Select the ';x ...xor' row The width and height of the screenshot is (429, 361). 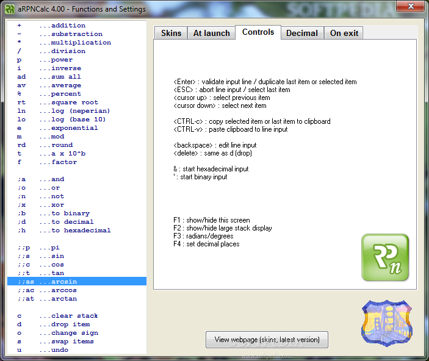point(77,204)
